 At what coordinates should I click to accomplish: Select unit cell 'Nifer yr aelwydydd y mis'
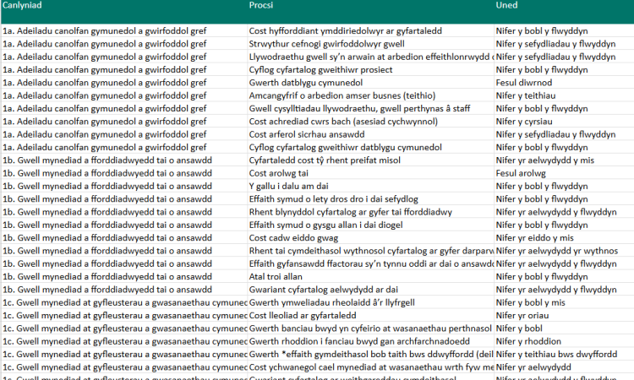(x=564, y=160)
